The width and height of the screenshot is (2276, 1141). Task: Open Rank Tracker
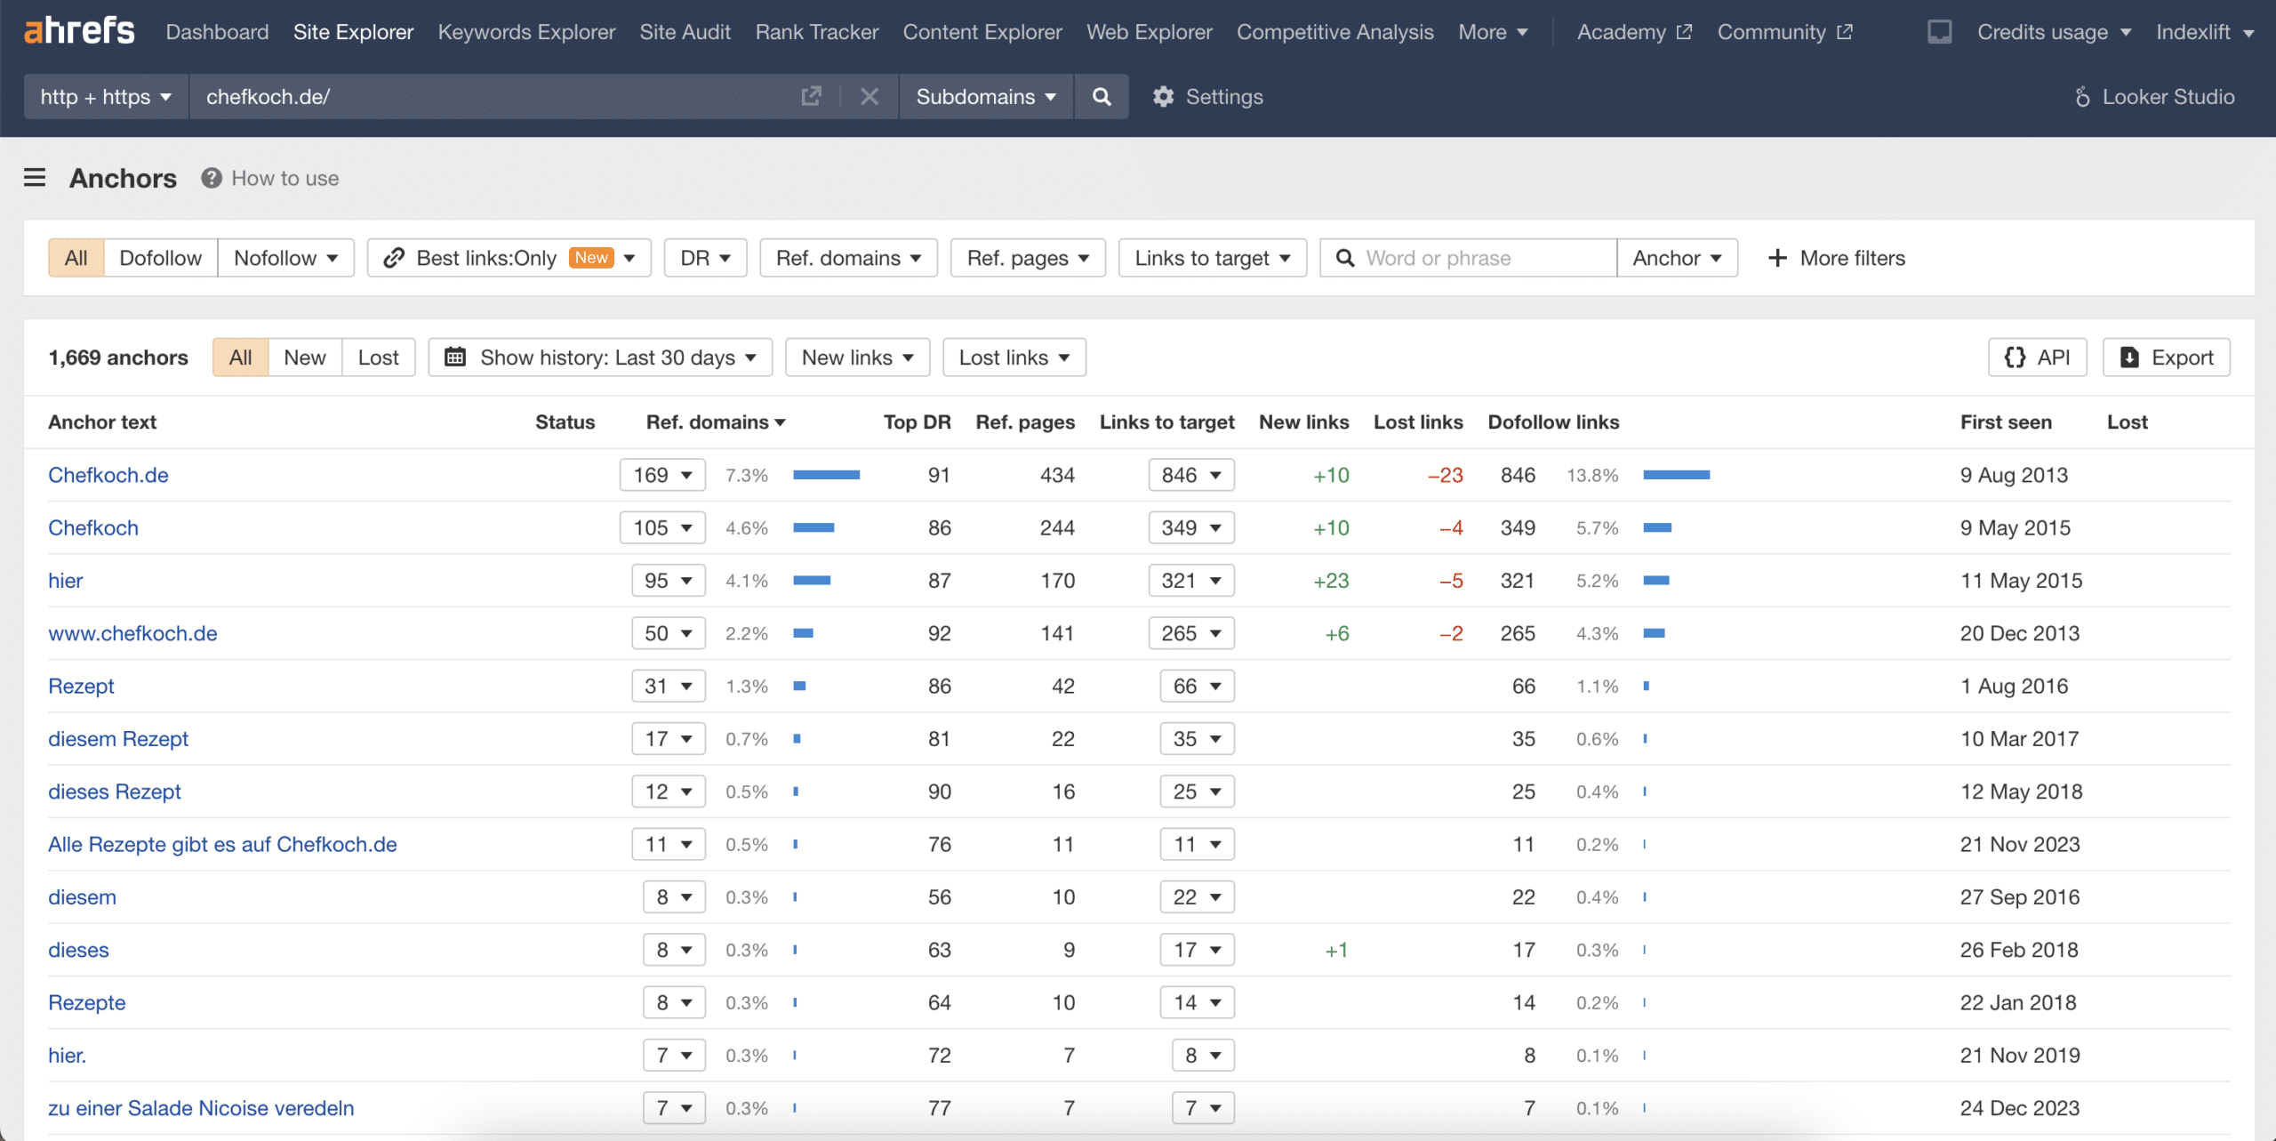pyautogui.click(x=817, y=32)
